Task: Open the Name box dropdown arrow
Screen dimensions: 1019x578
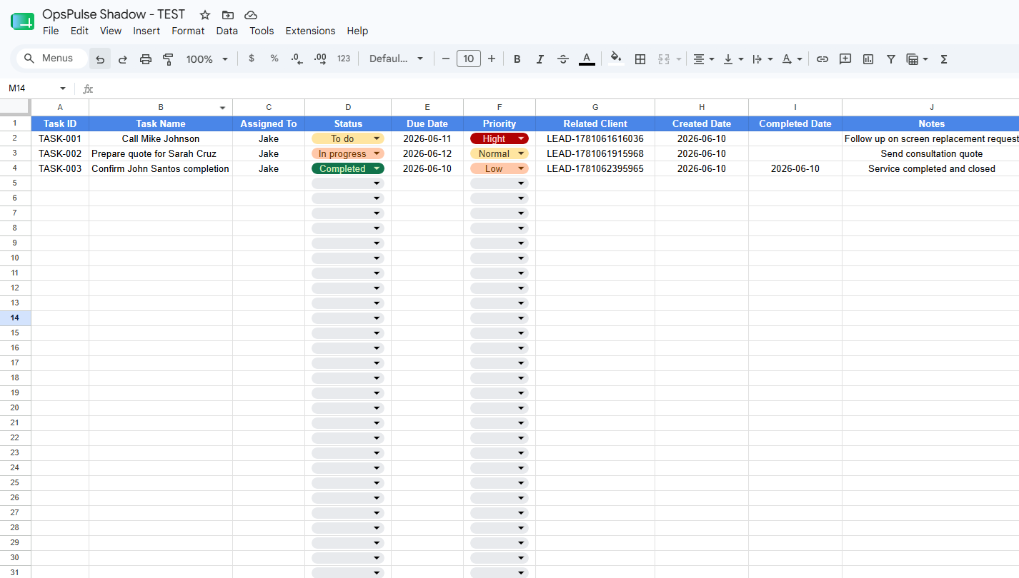Action: point(63,88)
